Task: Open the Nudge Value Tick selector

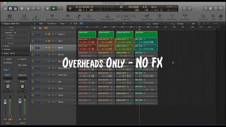Action: point(126,16)
